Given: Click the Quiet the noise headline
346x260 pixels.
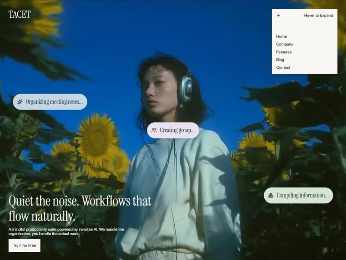Looking at the screenshot, I should [80, 208].
